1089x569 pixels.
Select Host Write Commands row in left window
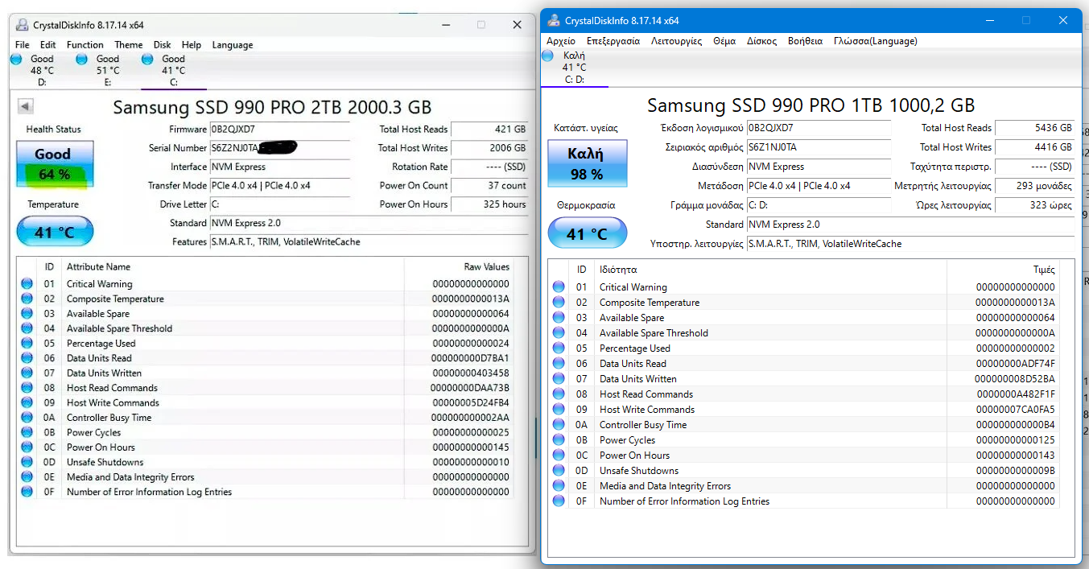click(x=265, y=402)
